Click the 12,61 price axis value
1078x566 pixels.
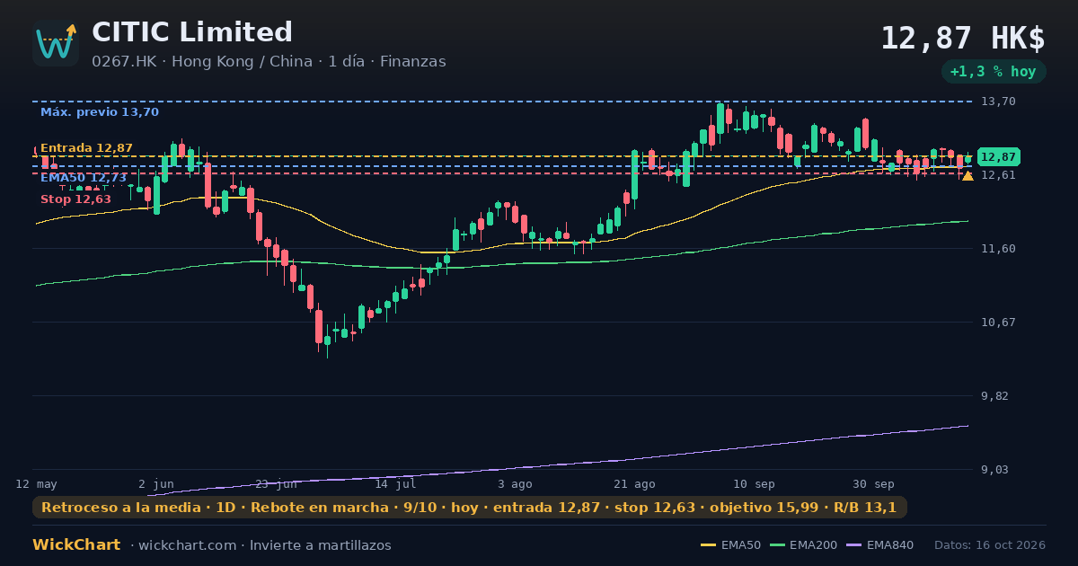pos(998,175)
